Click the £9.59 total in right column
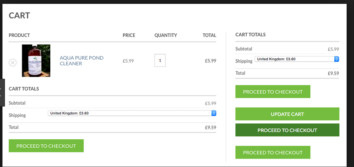Viewport: 354px width, 167px height. point(333,73)
